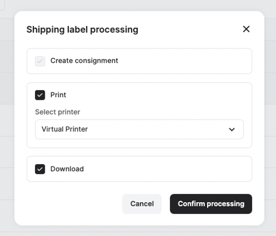Uncheck the Print checkbox
276x236 pixels.
(x=40, y=95)
